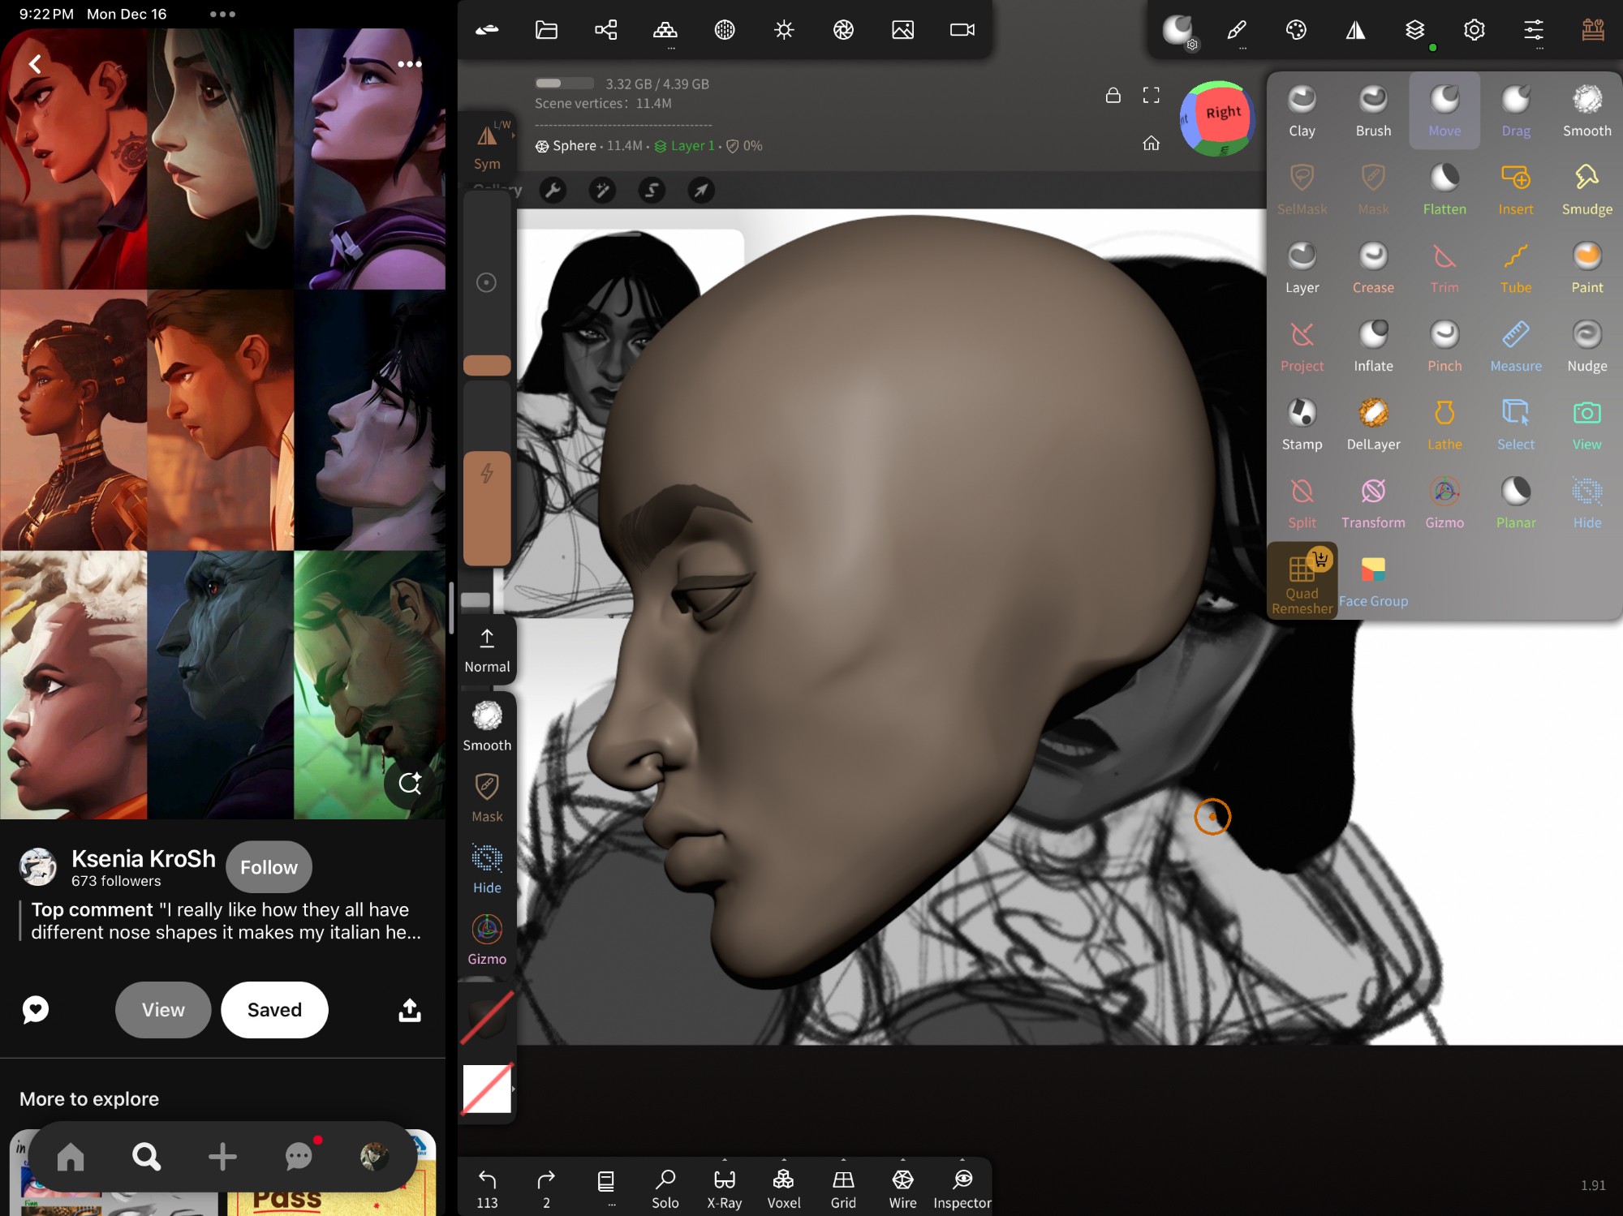The image size is (1623, 1216).
Task: Follow Ksenia KroSh
Action: pos(269,866)
